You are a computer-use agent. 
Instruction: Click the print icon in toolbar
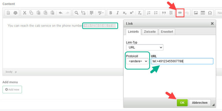(x=15, y=13)
